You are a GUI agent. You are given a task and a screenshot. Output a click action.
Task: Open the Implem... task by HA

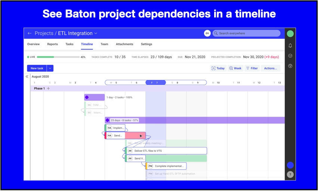pos(115,128)
